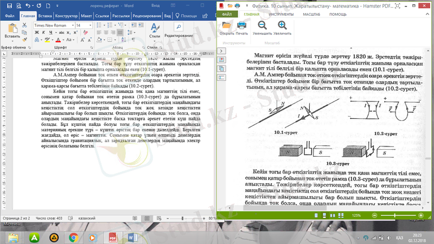Open the Times New Roman font dropdown
The width and height of the screenshot is (434, 244).
[72, 25]
